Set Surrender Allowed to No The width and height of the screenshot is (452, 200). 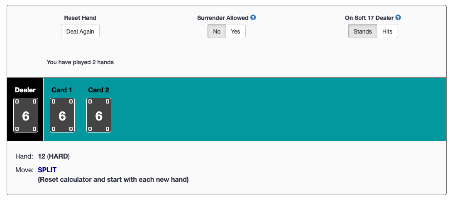[217, 31]
